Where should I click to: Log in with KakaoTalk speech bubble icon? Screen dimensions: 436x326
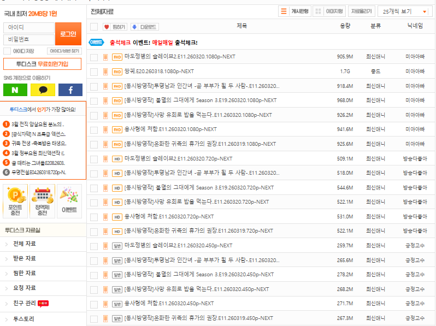43,90
